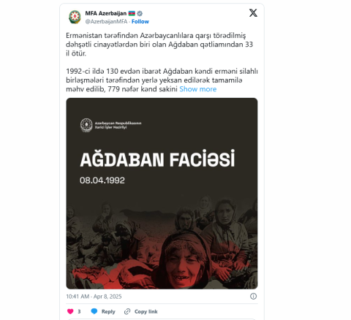Open the @AzerbaijanMFA handle link
Screen dimensions: 351x320
[x=106, y=21]
